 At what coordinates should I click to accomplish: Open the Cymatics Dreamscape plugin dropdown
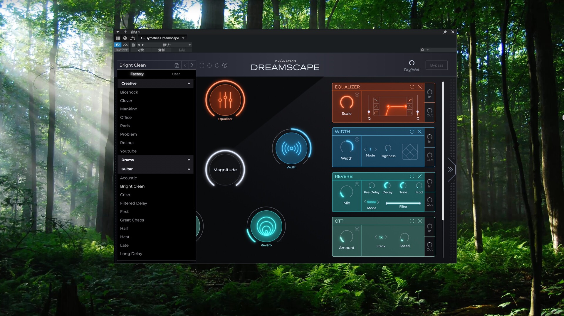[x=183, y=38]
